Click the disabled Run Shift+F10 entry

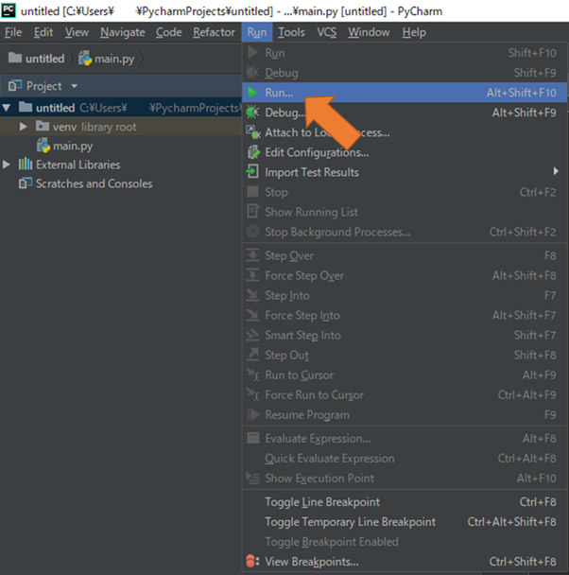[x=405, y=53]
